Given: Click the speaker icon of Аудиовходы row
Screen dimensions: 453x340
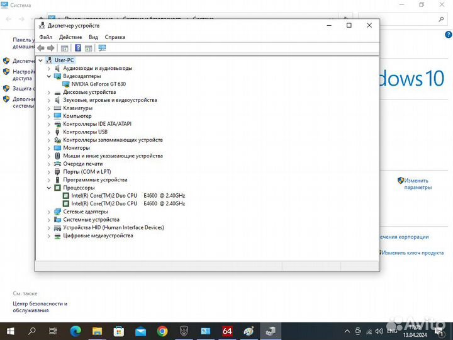Looking at the screenshot, I should [57, 68].
